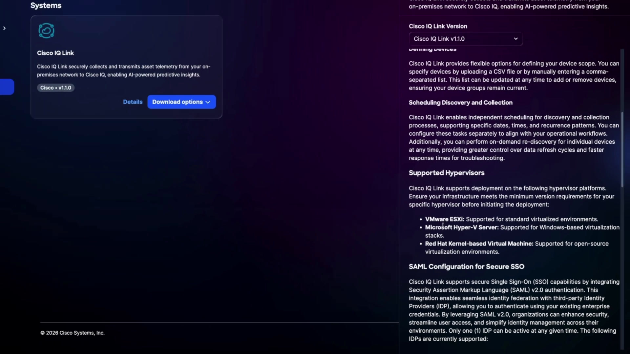Screen dimensions: 630x354
Task: Click the details panel vertical scrollbar
Action: [622, 150]
